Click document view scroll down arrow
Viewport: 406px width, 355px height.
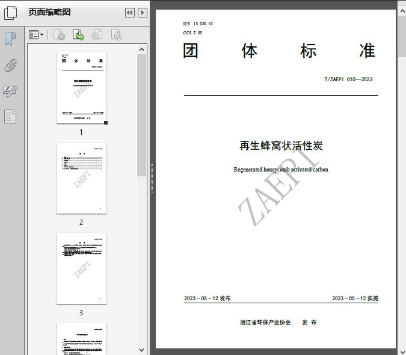click(402, 351)
